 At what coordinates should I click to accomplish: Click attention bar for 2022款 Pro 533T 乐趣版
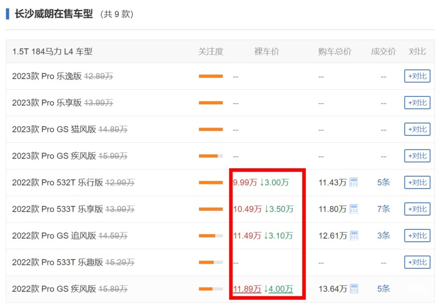pos(211,263)
